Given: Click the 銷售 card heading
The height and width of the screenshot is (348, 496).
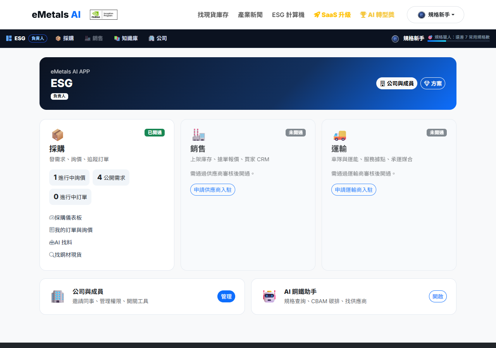Looking at the screenshot, I should pos(198,149).
